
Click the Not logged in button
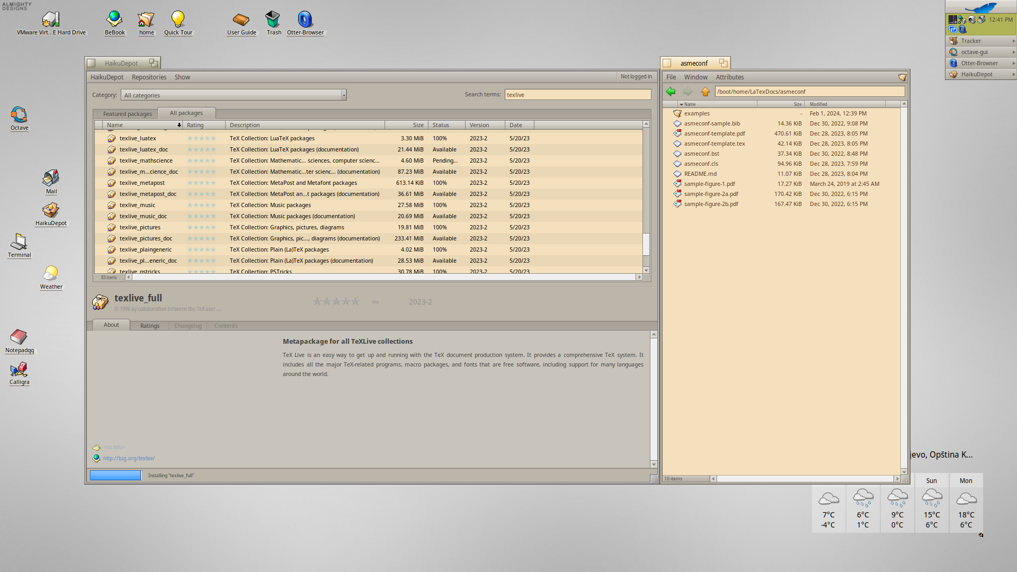636,77
